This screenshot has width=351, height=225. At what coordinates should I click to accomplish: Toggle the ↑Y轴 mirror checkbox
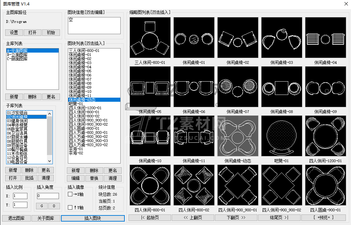[x=70, y=207]
